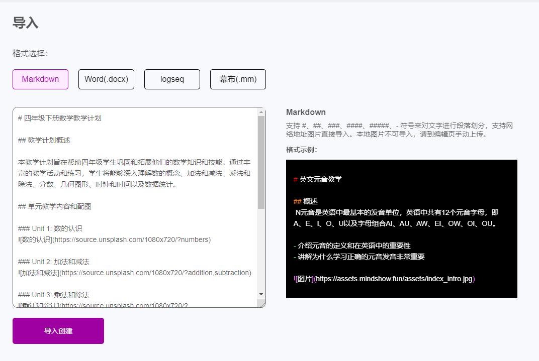Click the 导入创建 button
This screenshot has height=361, width=539.
(x=58, y=330)
